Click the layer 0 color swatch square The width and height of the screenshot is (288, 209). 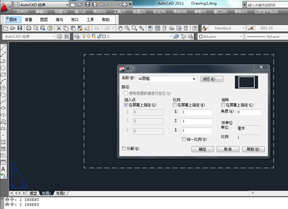click(x=104, y=36)
